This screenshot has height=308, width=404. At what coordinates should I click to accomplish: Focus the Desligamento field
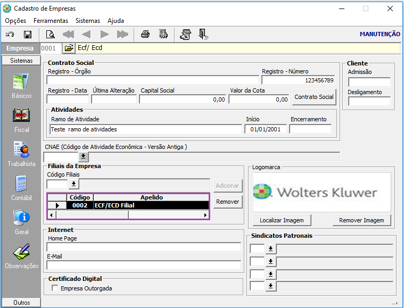[369, 101]
